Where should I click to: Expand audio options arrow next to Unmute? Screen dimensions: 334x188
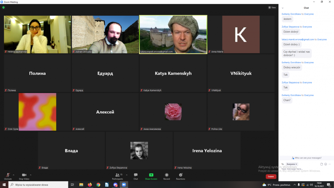(x=13, y=175)
